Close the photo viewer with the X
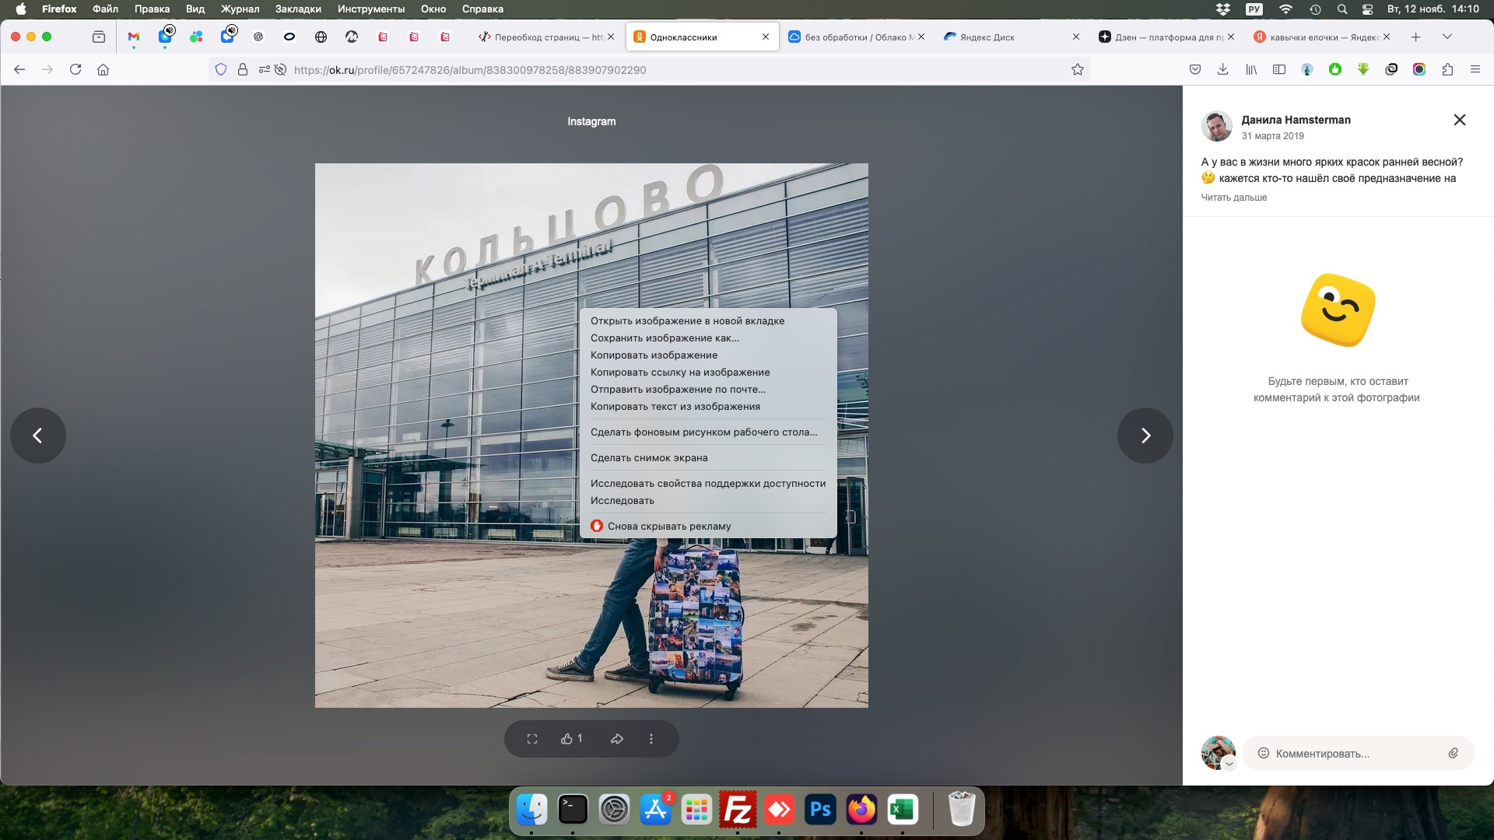Screen dimensions: 1494x840 pyautogui.click(x=1460, y=120)
